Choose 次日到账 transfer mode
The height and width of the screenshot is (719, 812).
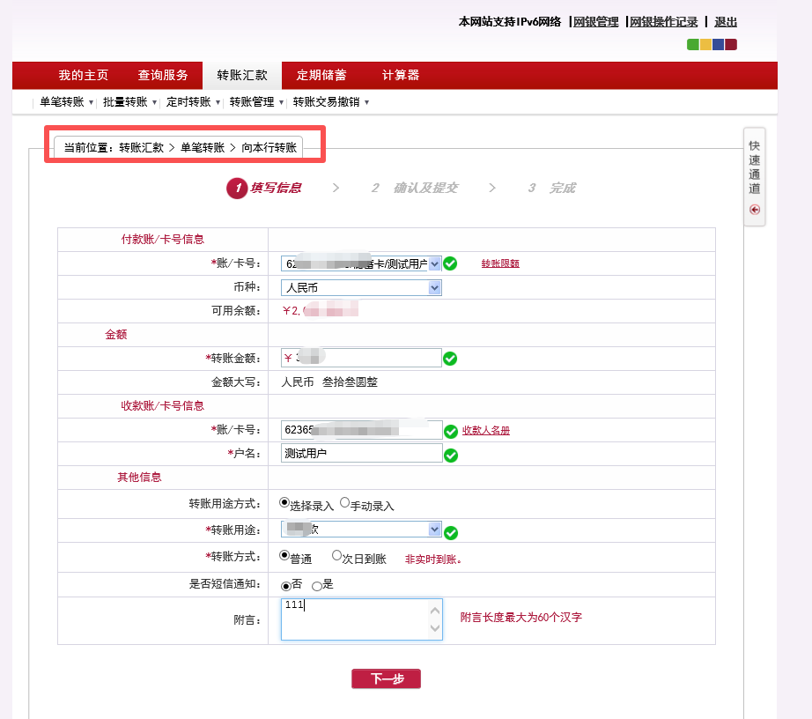pyautogui.click(x=337, y=556)
